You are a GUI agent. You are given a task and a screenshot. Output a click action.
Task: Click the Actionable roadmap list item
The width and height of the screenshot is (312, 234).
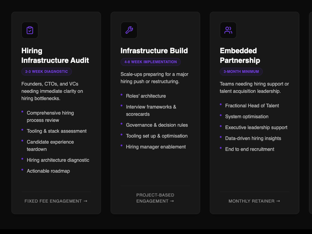point(48,171)
